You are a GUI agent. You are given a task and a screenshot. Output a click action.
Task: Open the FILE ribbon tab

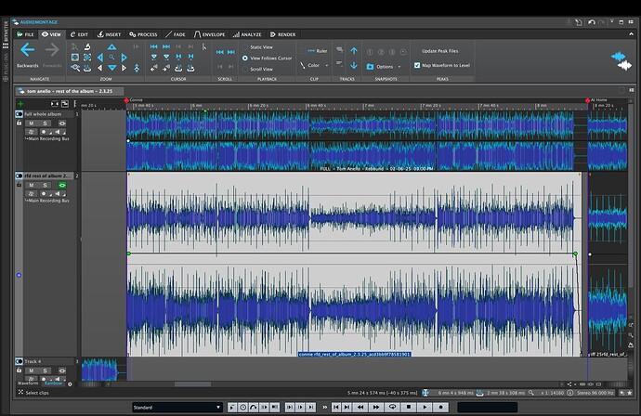25,34
